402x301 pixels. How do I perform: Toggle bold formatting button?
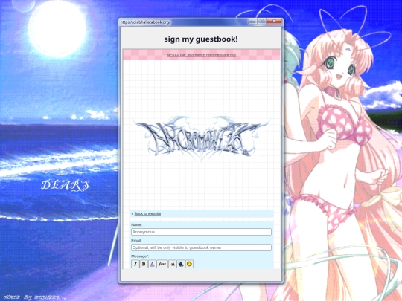(144, 264)
